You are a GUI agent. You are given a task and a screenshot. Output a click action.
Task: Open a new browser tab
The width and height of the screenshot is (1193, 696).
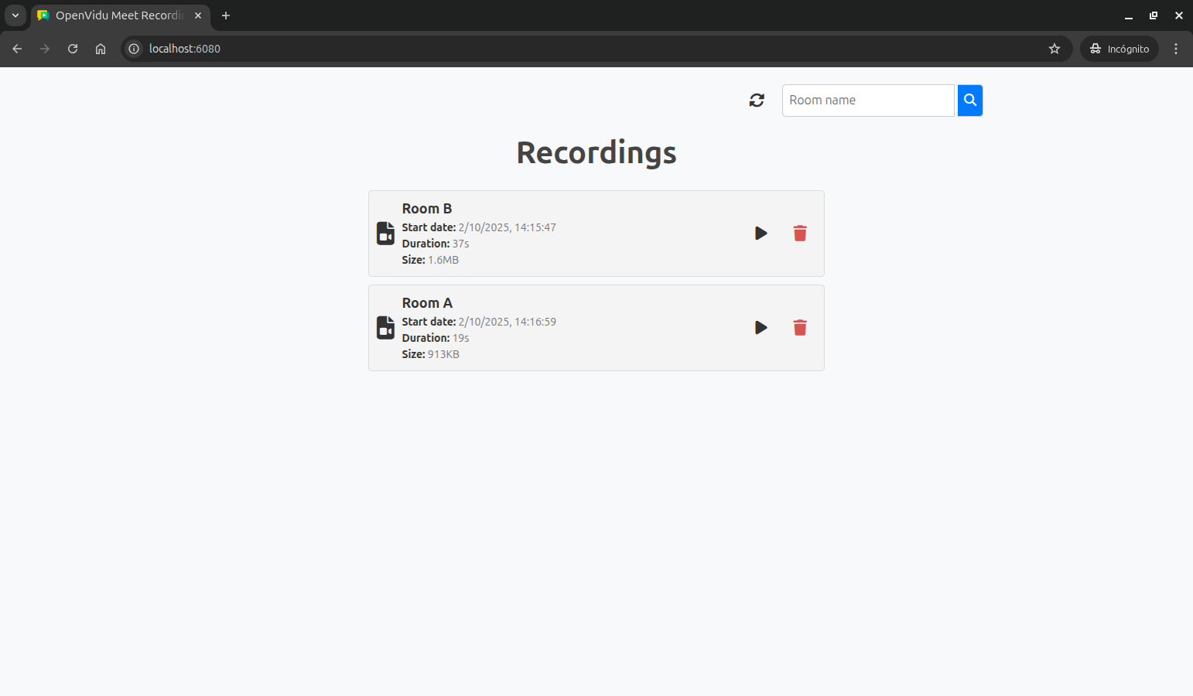(226, 15)
